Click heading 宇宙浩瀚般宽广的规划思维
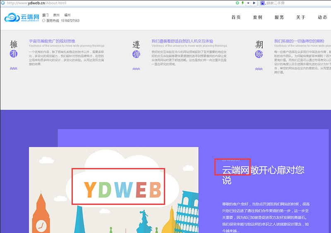This screenshot has height=233, width=331. click(52, 41)
